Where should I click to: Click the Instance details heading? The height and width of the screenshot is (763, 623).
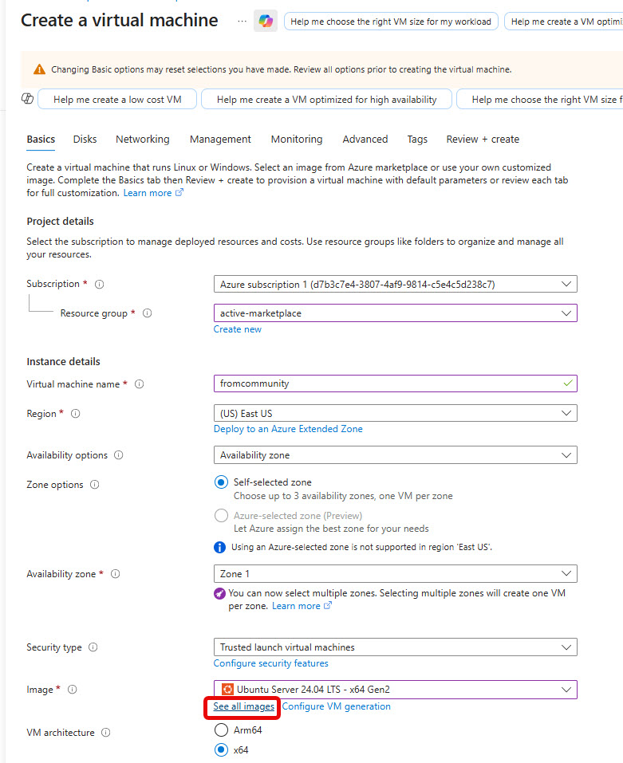[x=63, y=361]
